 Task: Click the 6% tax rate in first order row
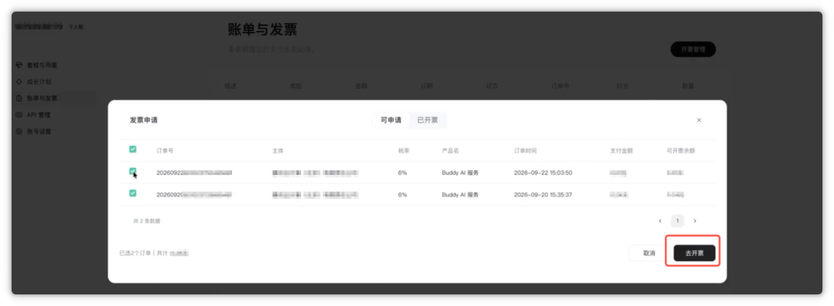click(x=402, y=173)
